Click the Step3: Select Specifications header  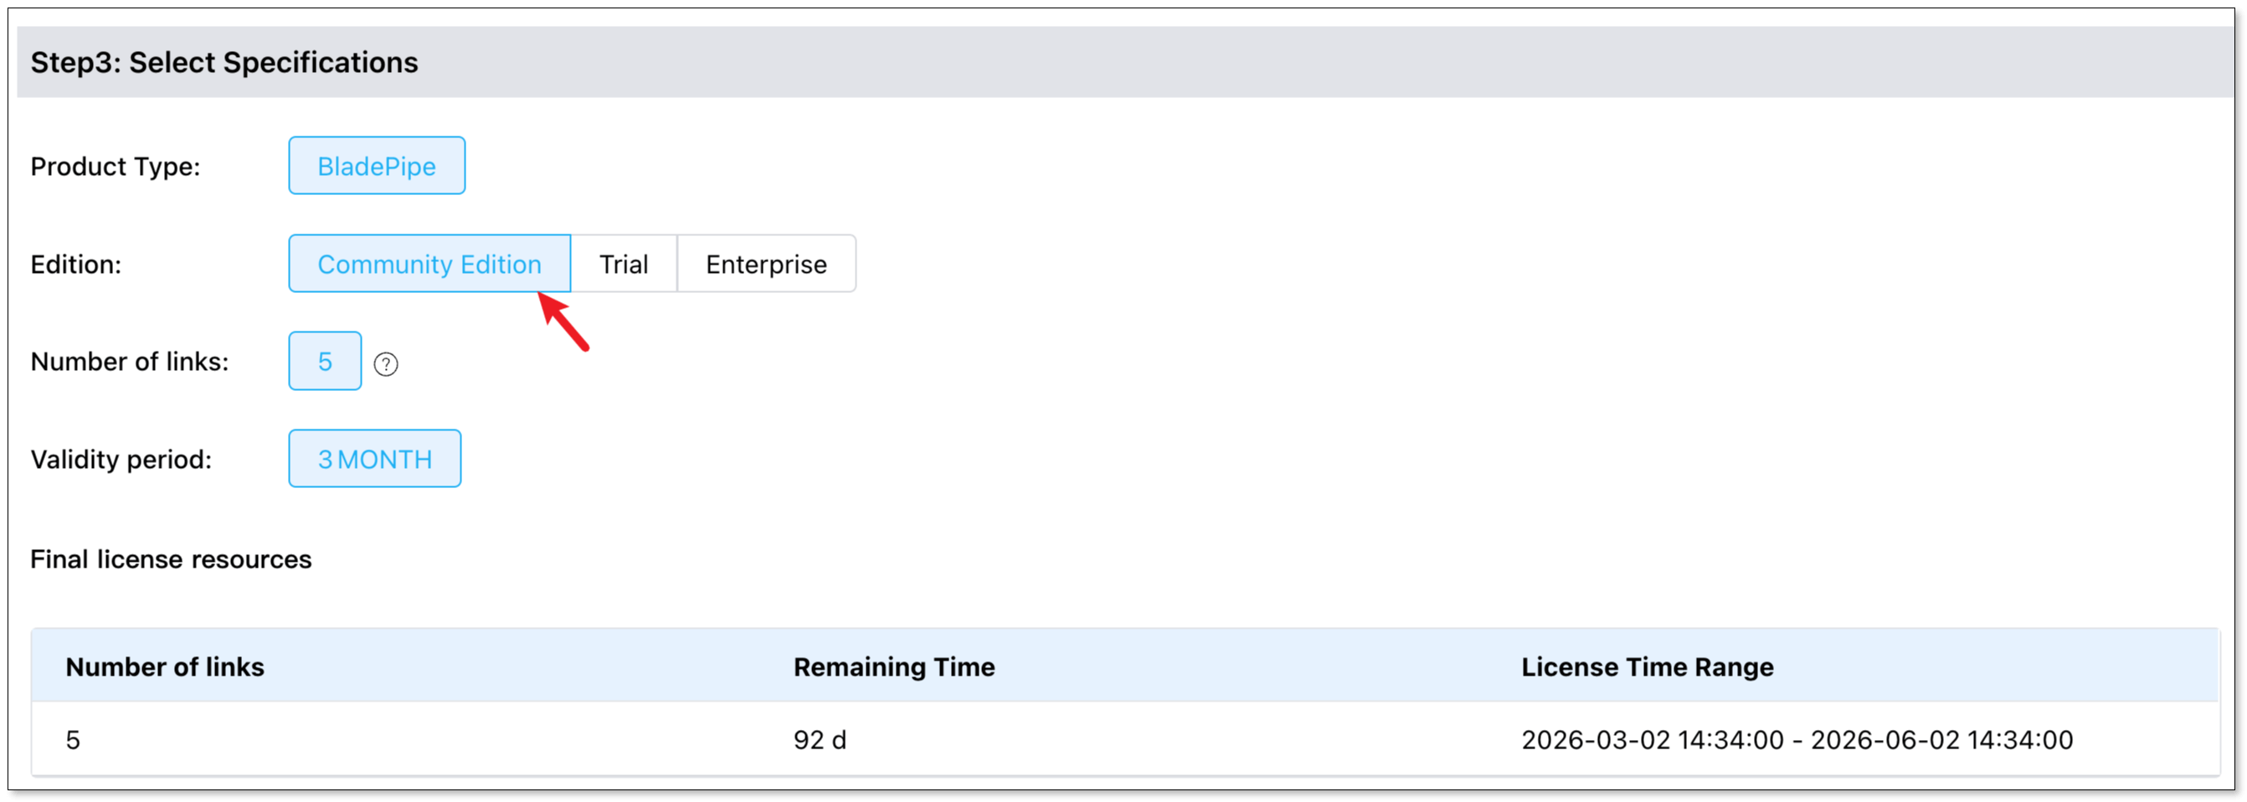point(224,63)
